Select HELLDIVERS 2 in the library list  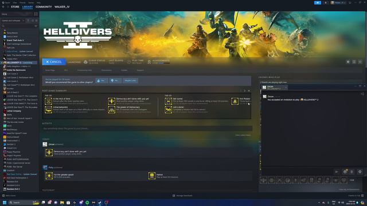point(19,62)
